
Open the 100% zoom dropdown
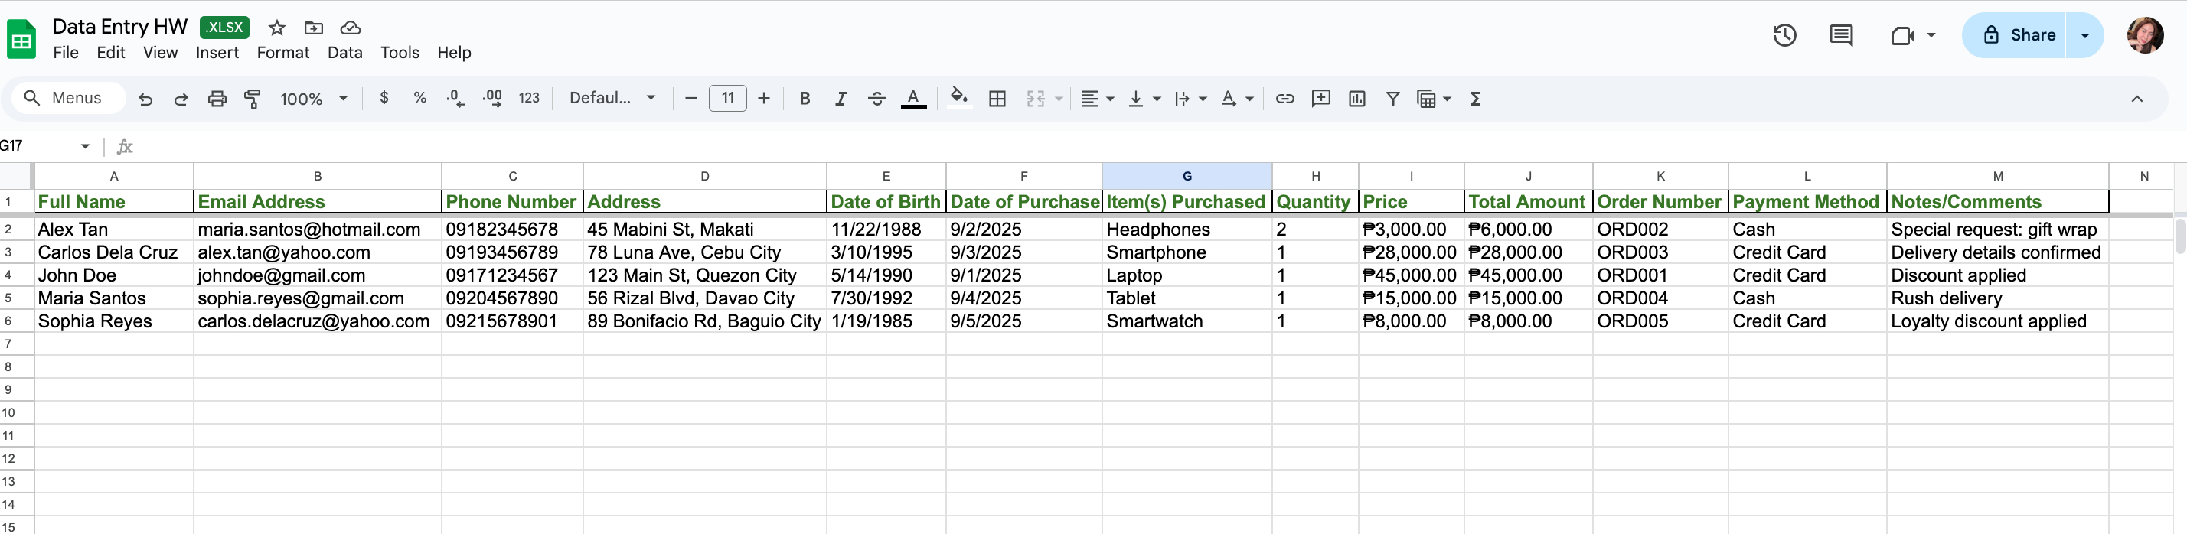[x=313, y=99]
